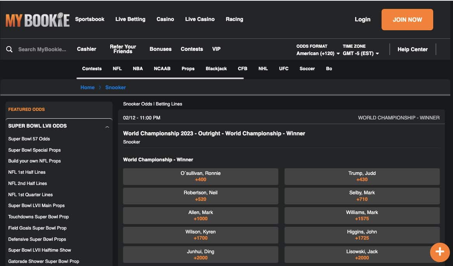Click the Login link
The width and height of the screenshot is (453, 266).
pos(363,19)
